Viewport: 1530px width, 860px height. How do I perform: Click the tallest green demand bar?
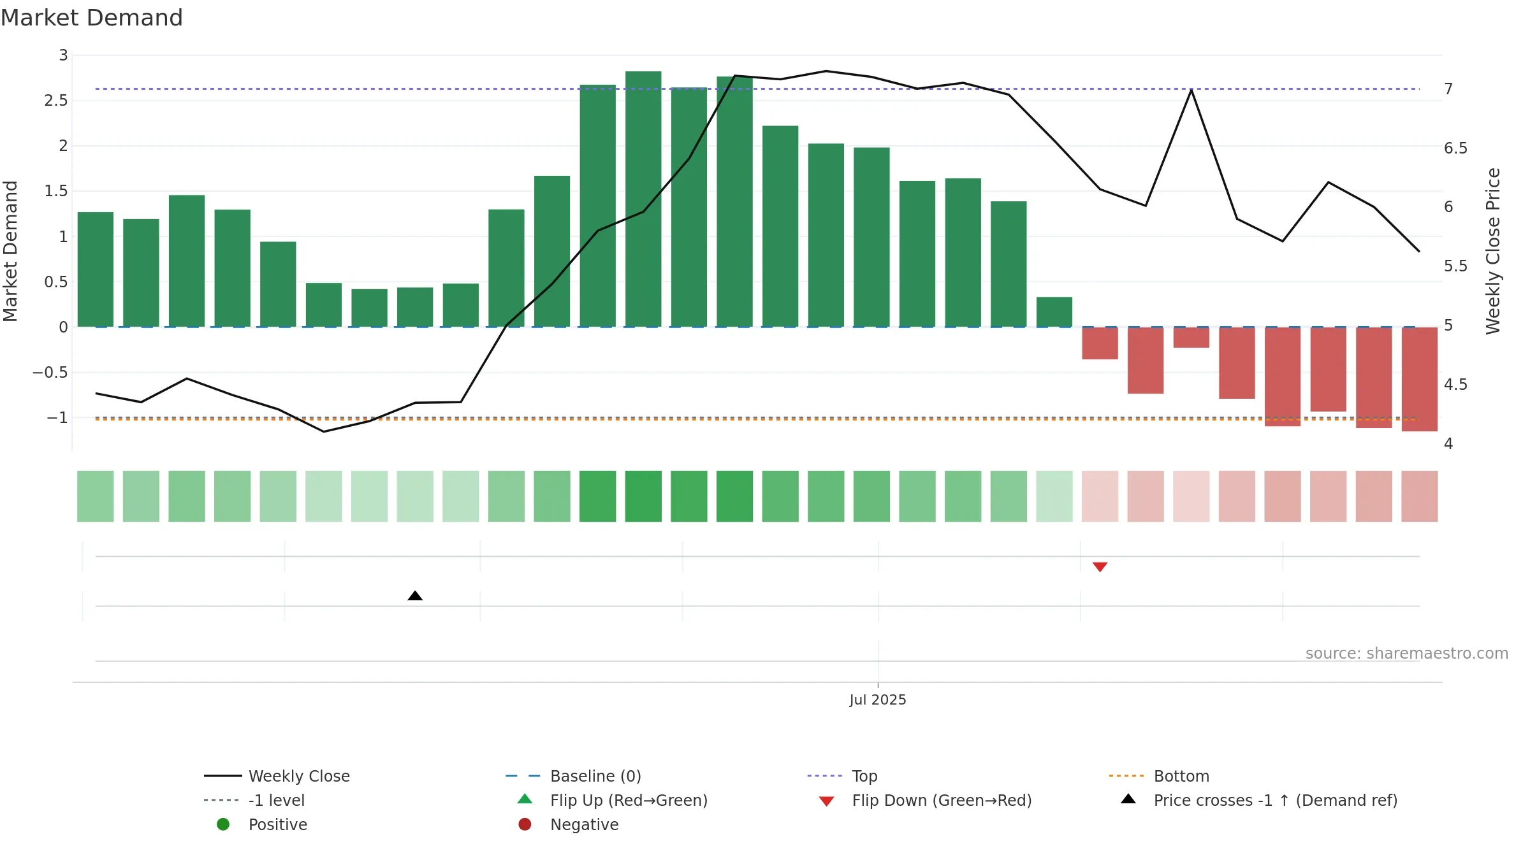tap(643, 199)
